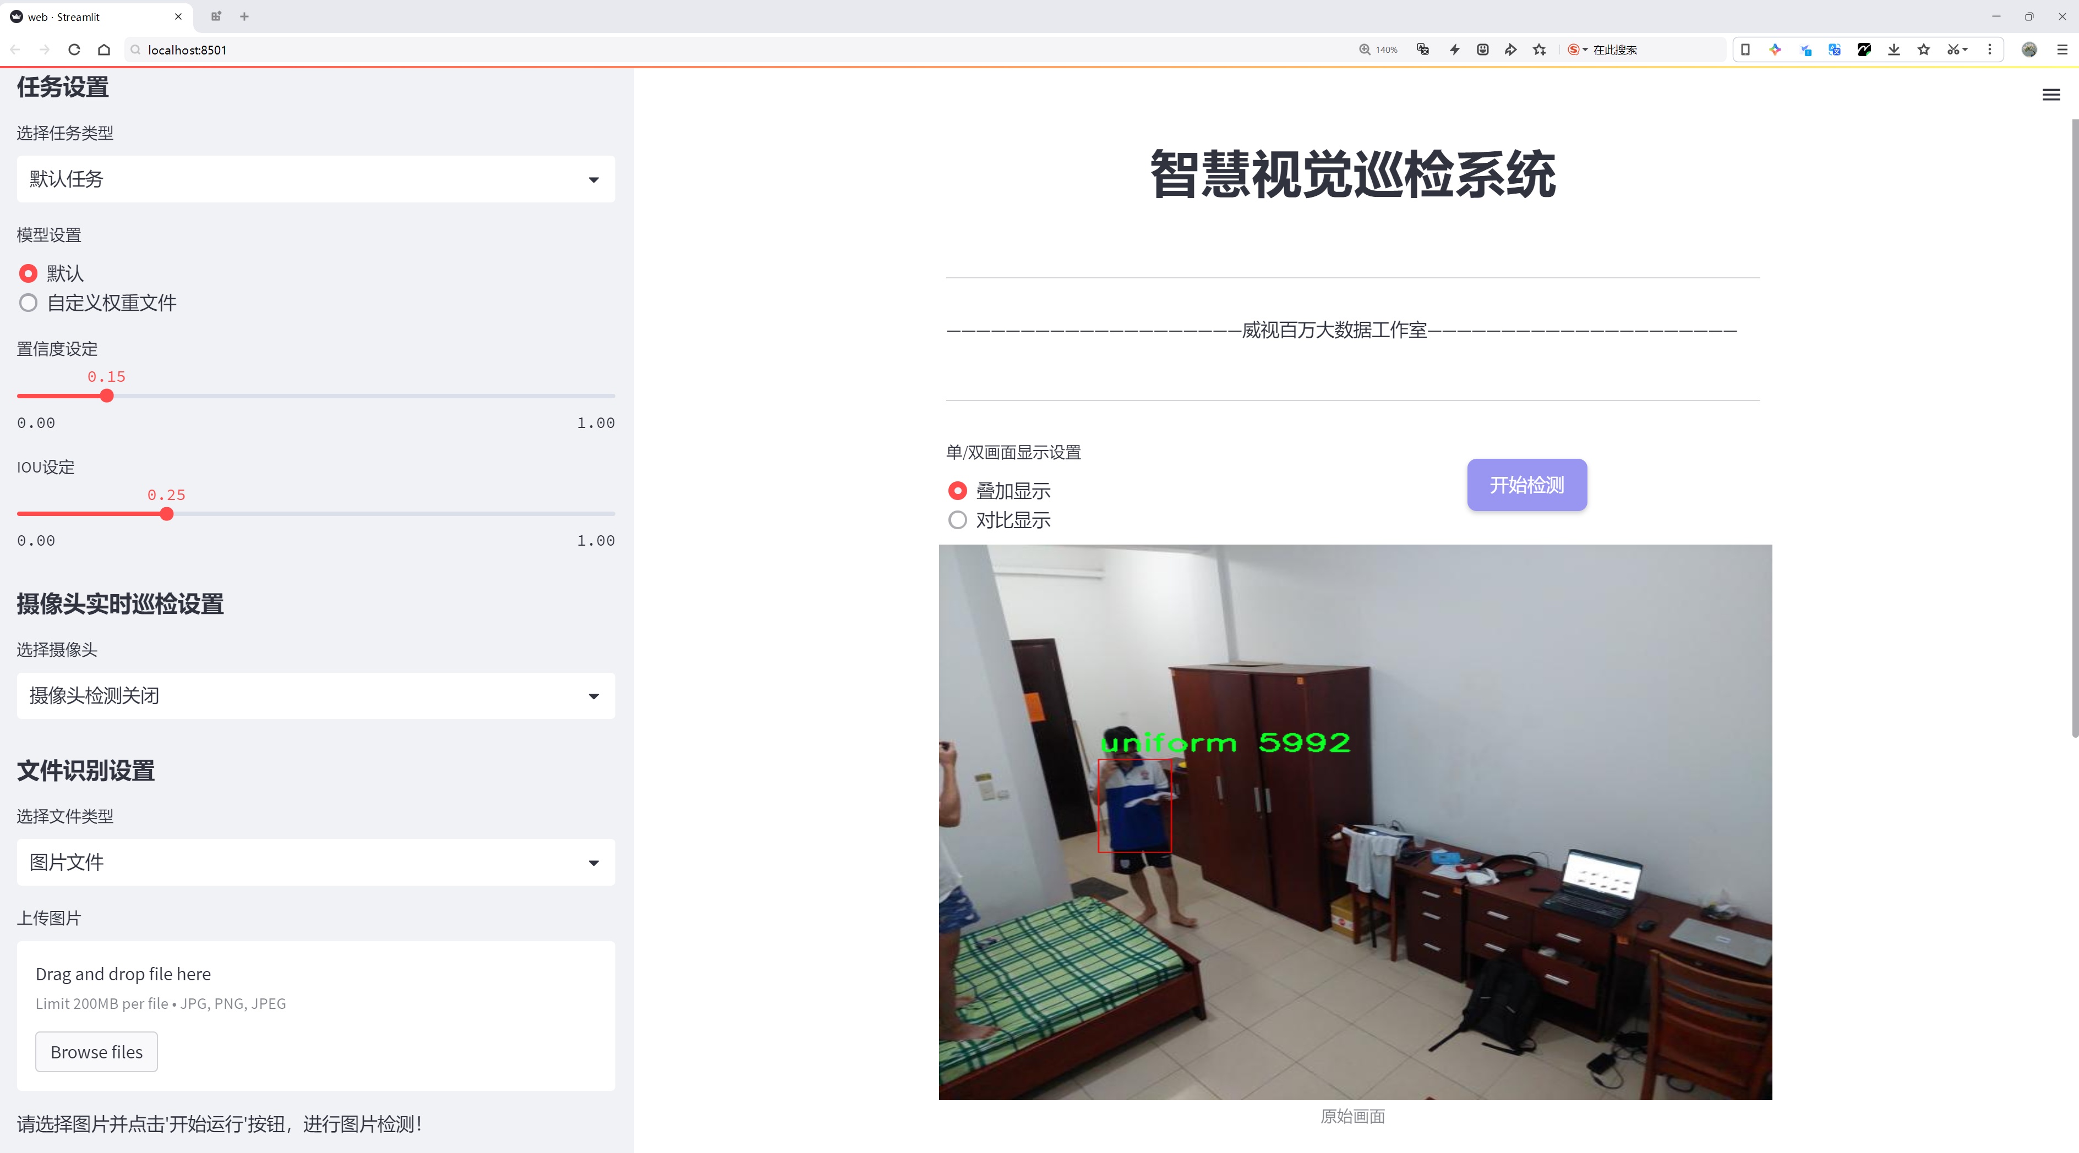
Task: Click the page vertical scrollbar
Action: 2074,427
